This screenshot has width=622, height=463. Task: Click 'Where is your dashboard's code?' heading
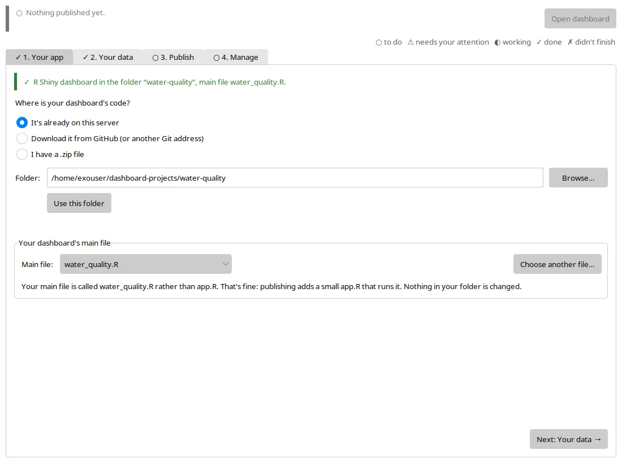point(72,103)
